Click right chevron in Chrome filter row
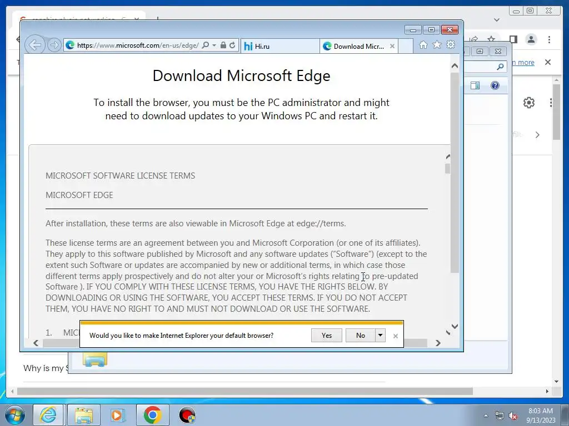This screenshot has width=569, height=426. pos(537,135)
